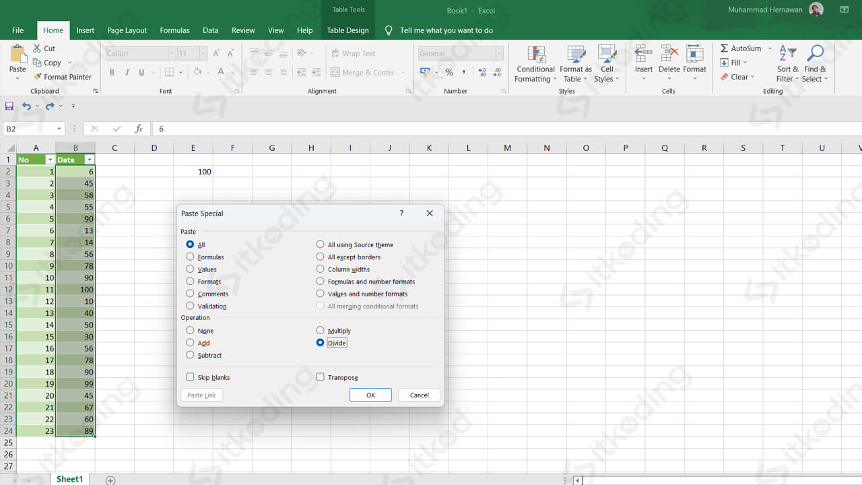Select the None operation radio
The image size is (862, 485).
pyautogui.click(x=190, y=330)
